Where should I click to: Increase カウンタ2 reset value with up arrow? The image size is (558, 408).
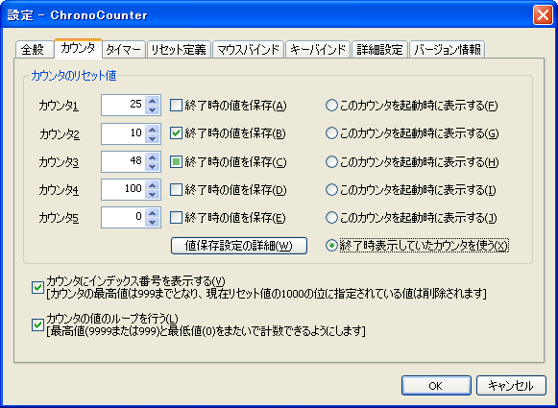click(153, 129)
